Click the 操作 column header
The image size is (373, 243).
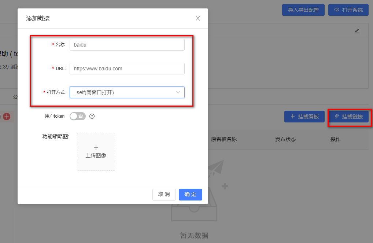tap(336, 139)
